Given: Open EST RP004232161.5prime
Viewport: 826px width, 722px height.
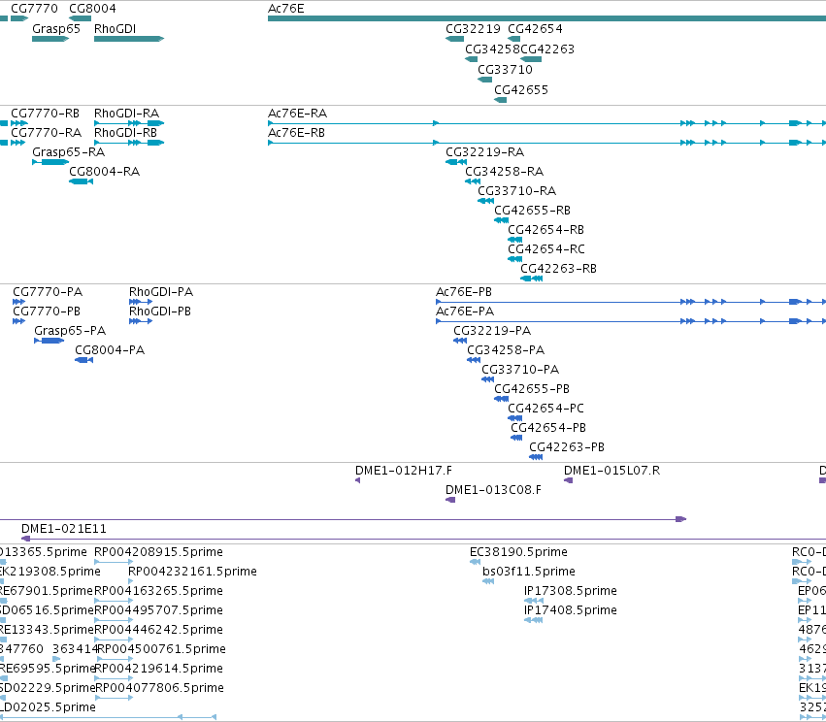Looking at the screenshot, I should [192, 572].
